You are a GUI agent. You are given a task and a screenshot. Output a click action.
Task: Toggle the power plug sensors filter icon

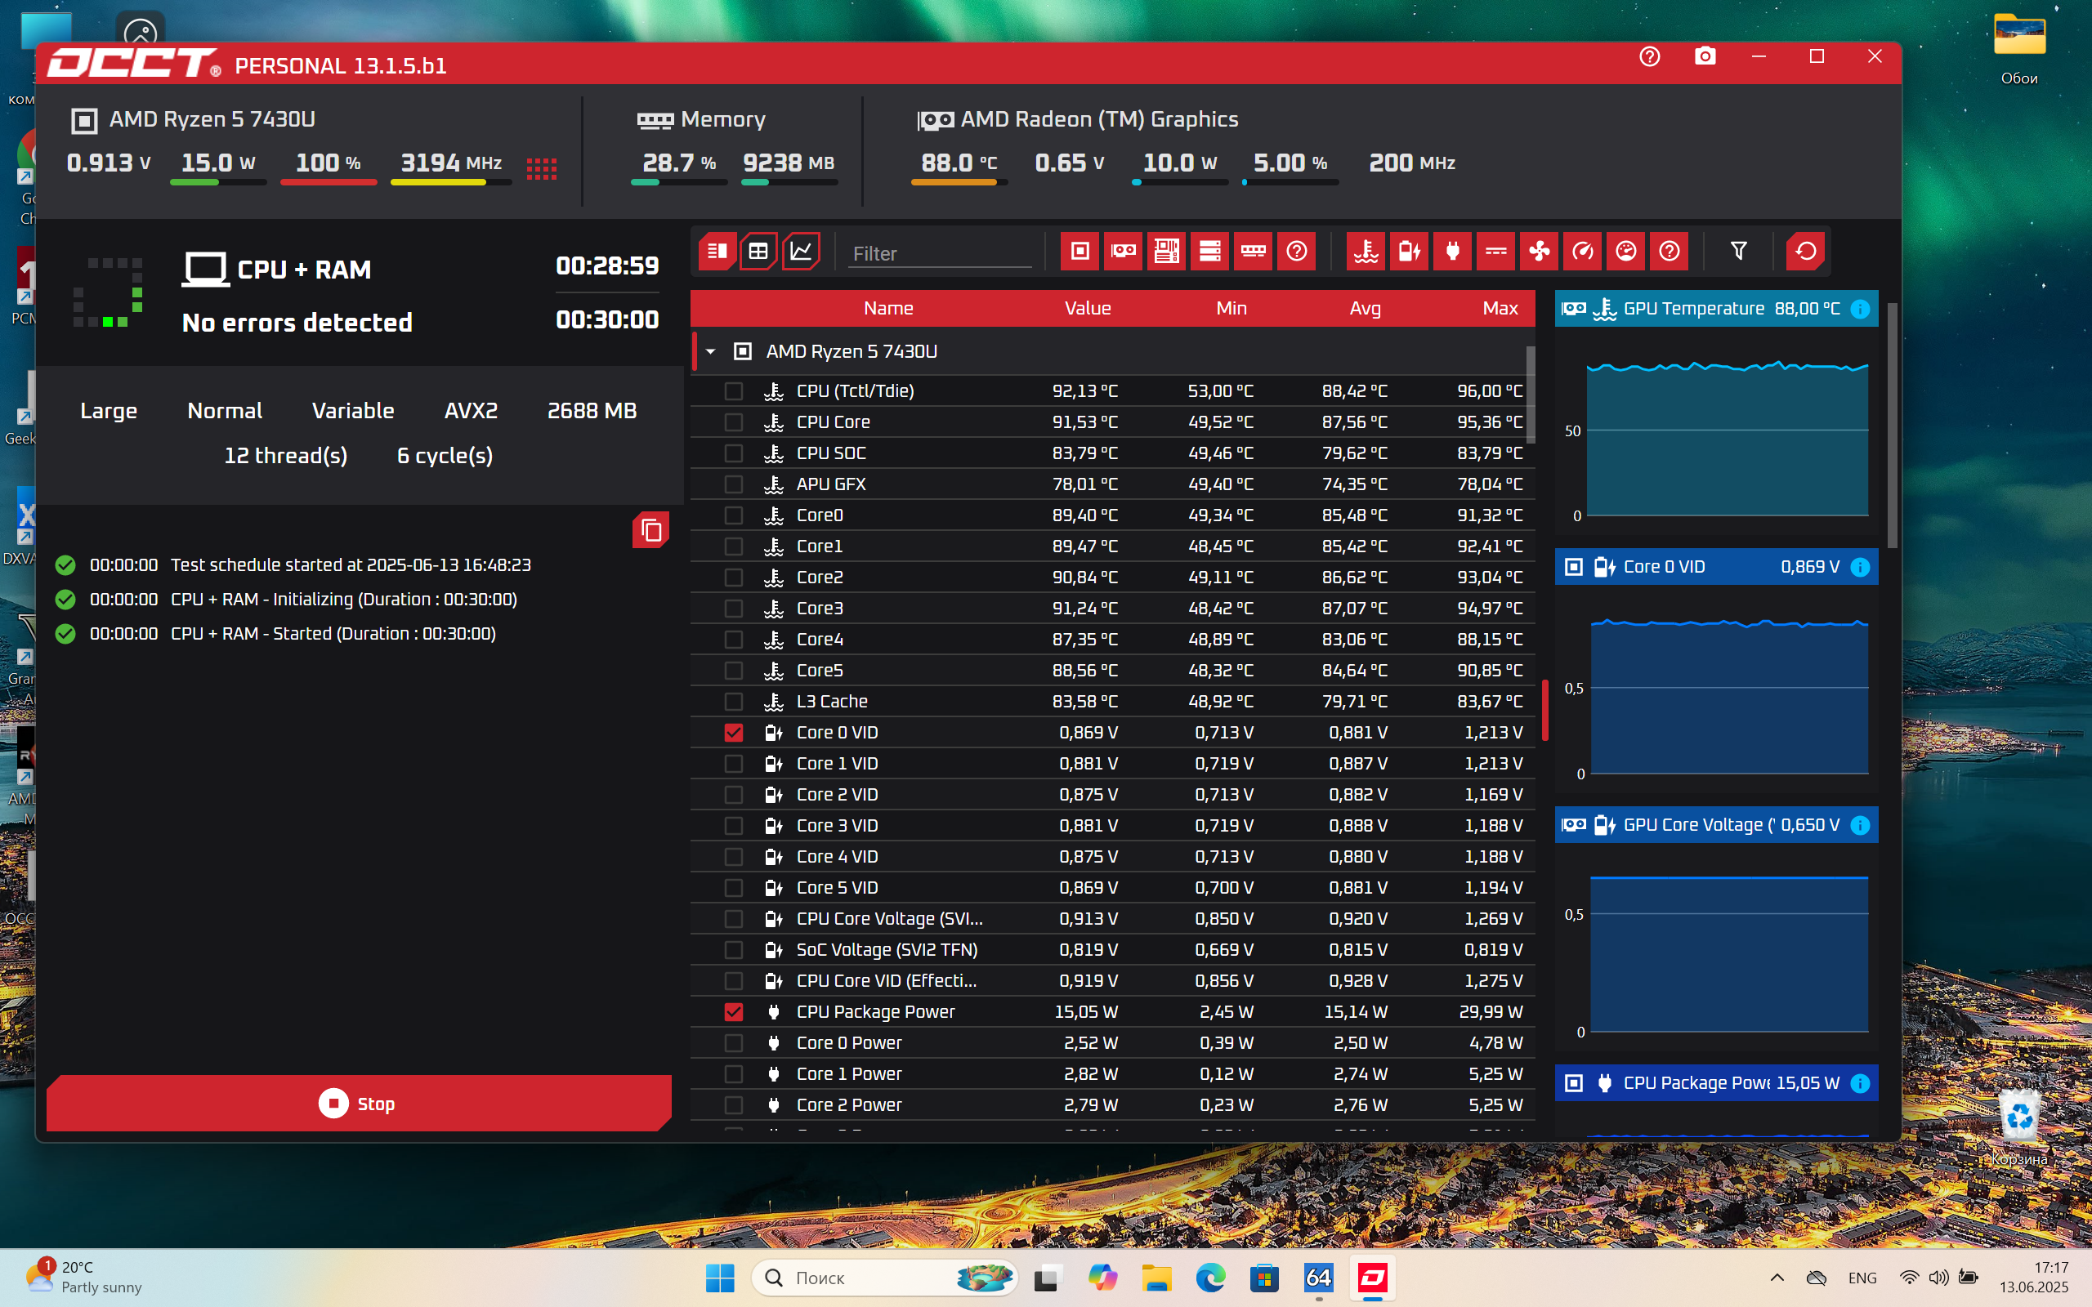(x=1452, y=252)
